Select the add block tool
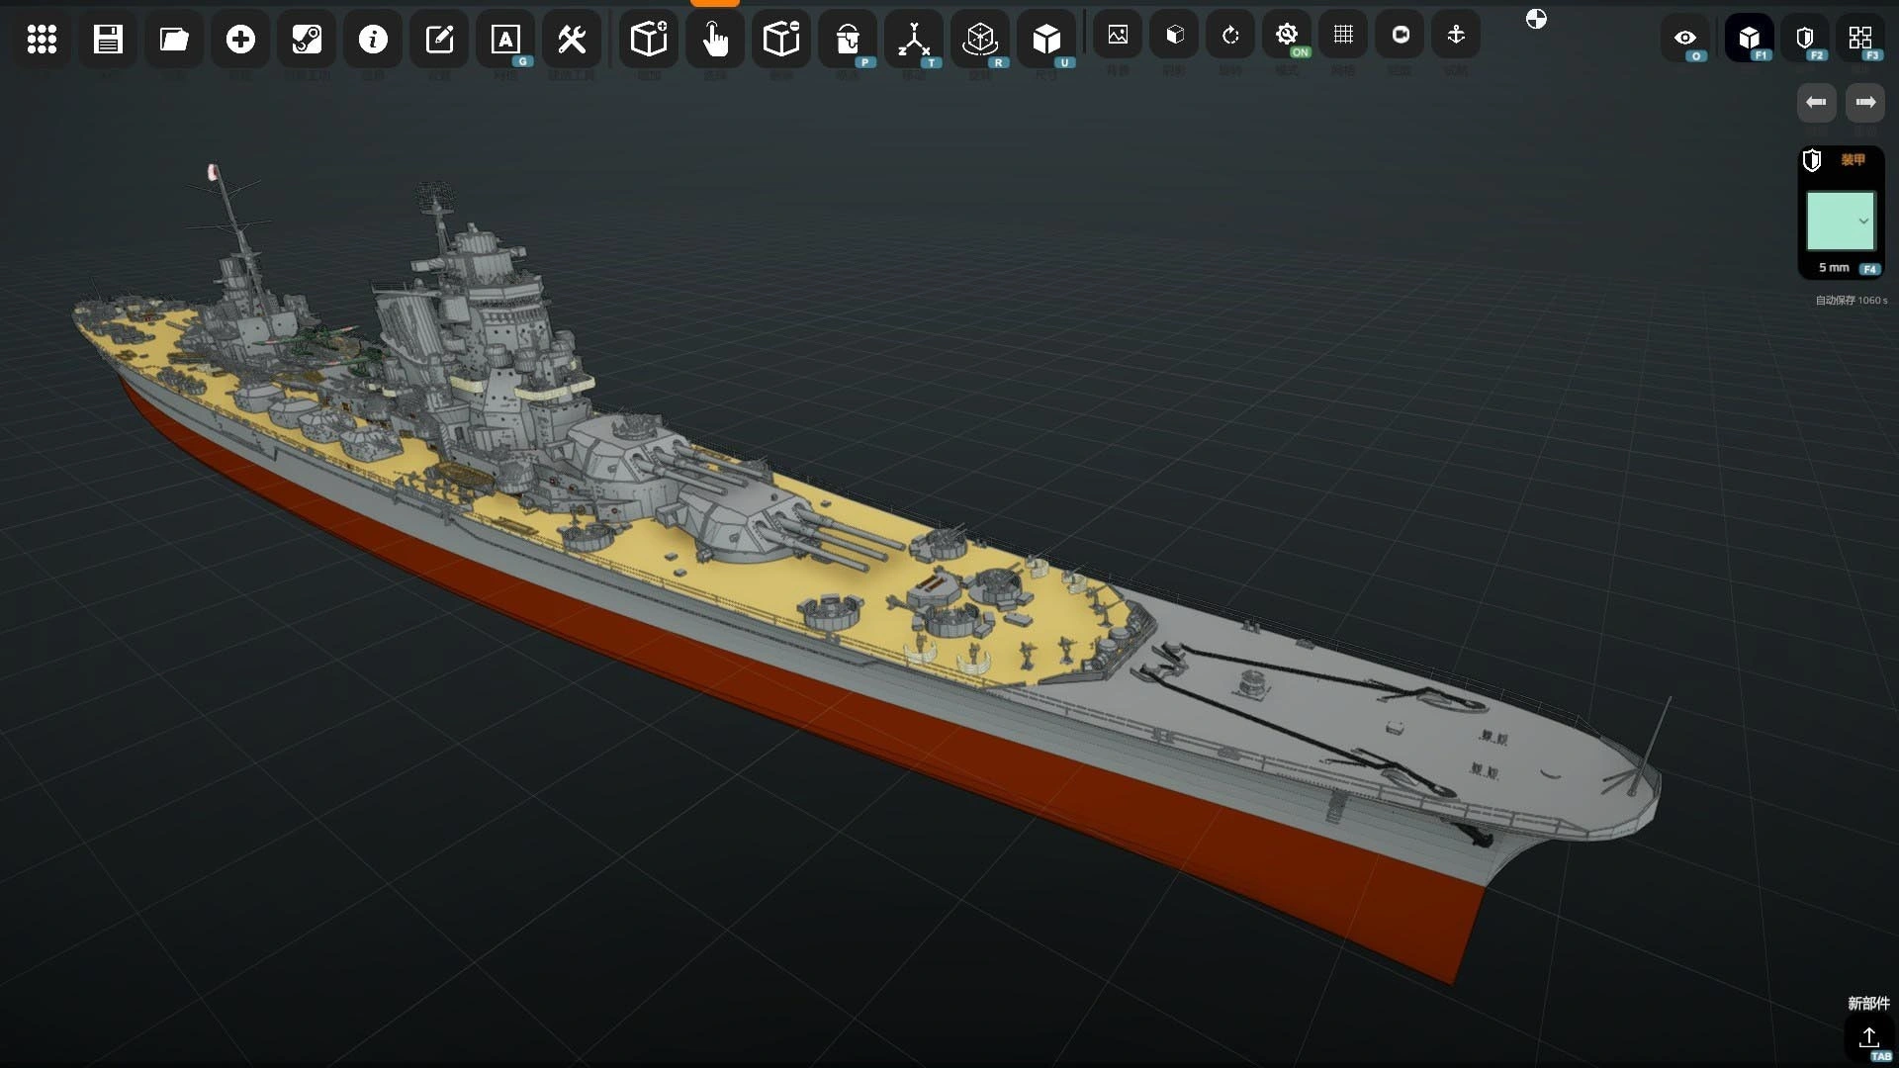 click(x=648, y=40)
